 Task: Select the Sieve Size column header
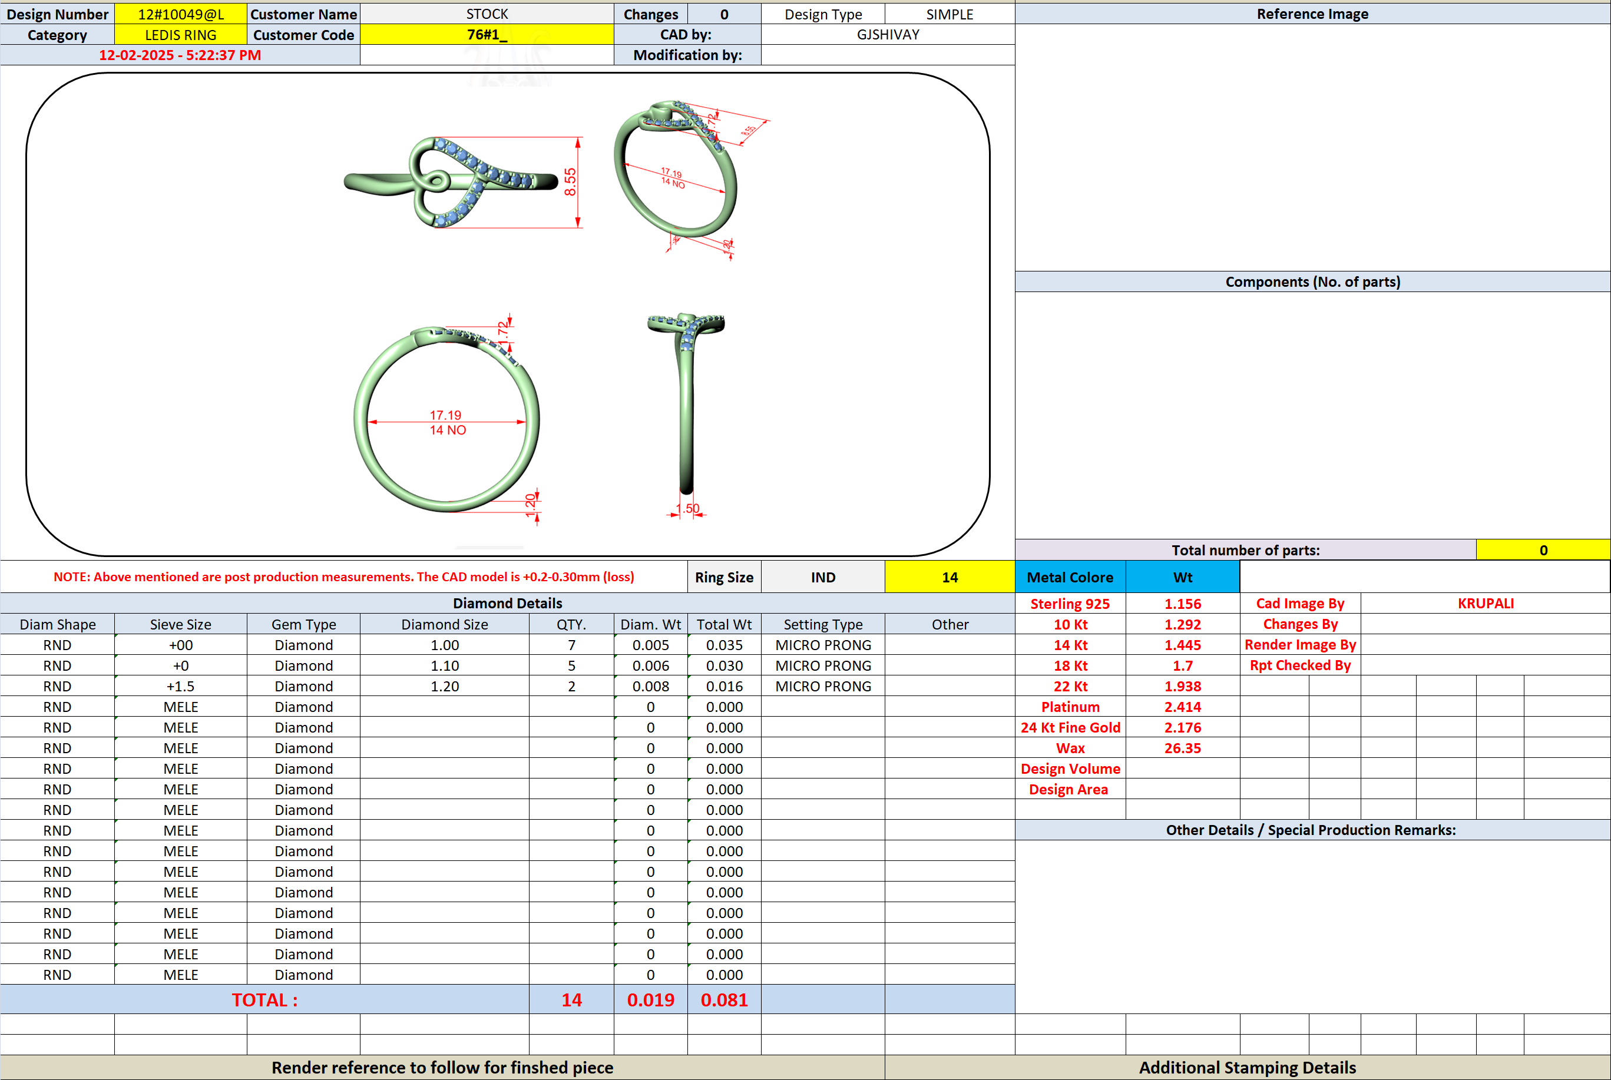click(x=180, y=624)
